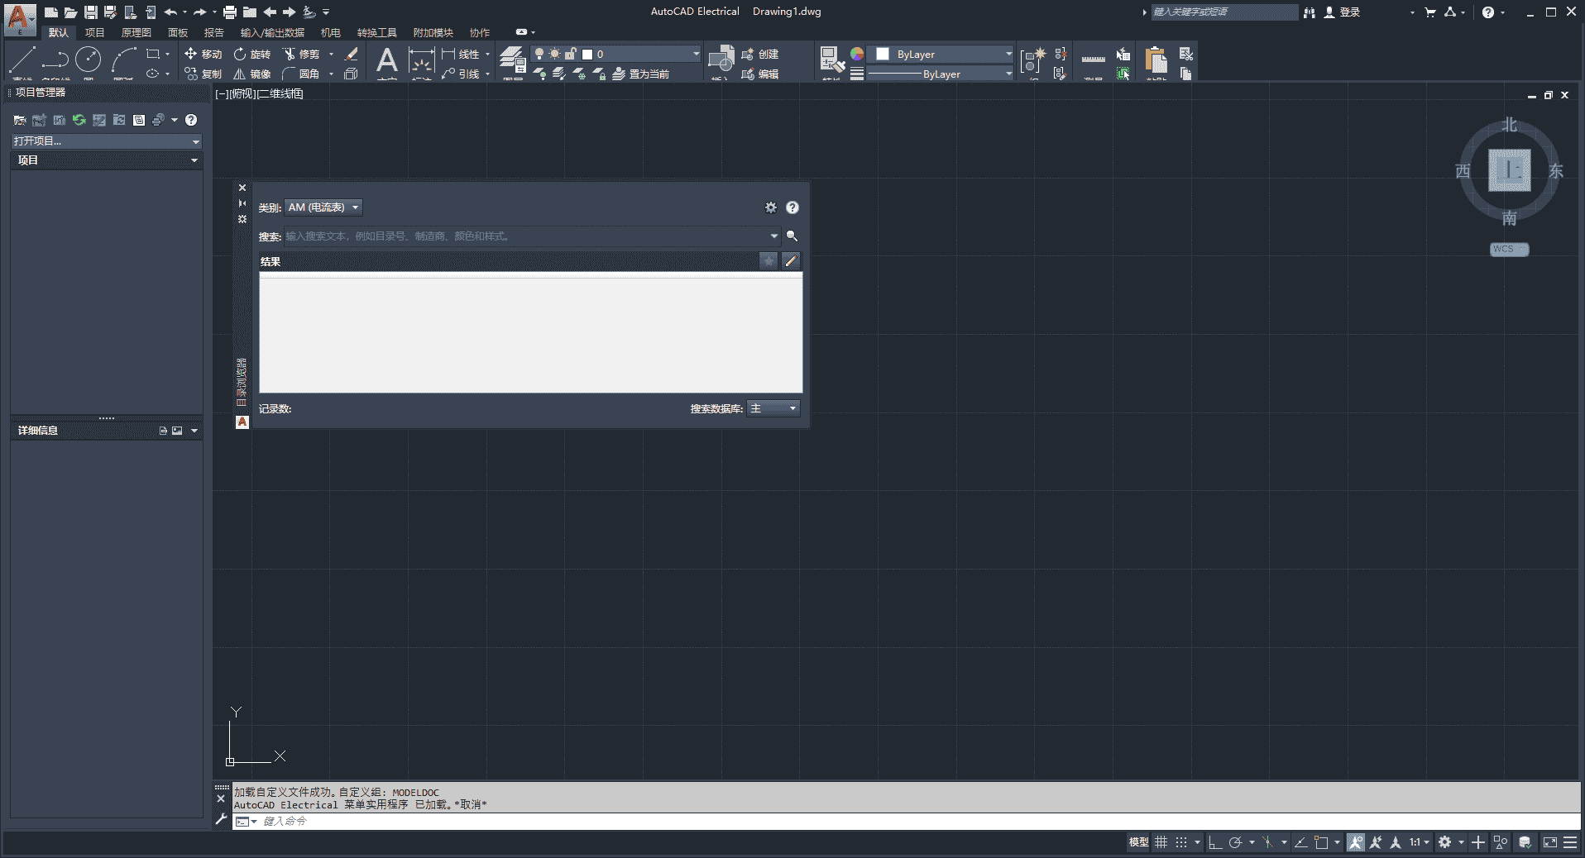Open the 搜索数据库 database dropdown
Viewport: 1585px width, 858px height.
pos(773,408)
